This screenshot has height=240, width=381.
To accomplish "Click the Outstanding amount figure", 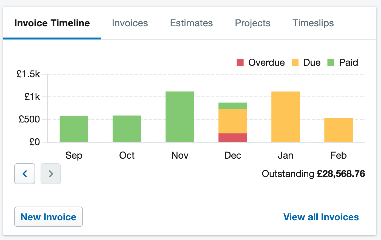I will point(341,174).
